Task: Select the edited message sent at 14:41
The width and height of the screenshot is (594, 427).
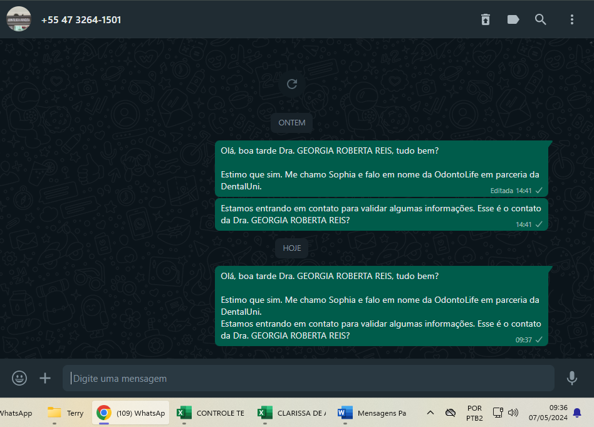Action: [382, 169]
